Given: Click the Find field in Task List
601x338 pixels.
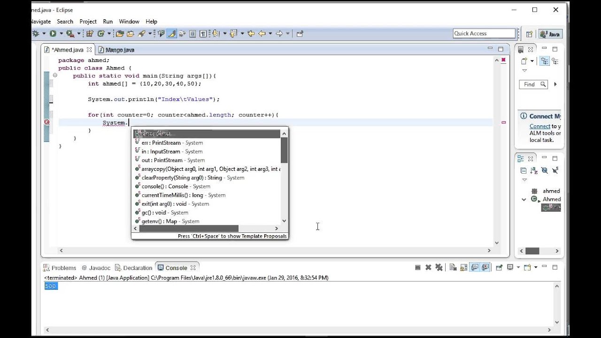Looking at the screenshot, I should coord(533,84).
